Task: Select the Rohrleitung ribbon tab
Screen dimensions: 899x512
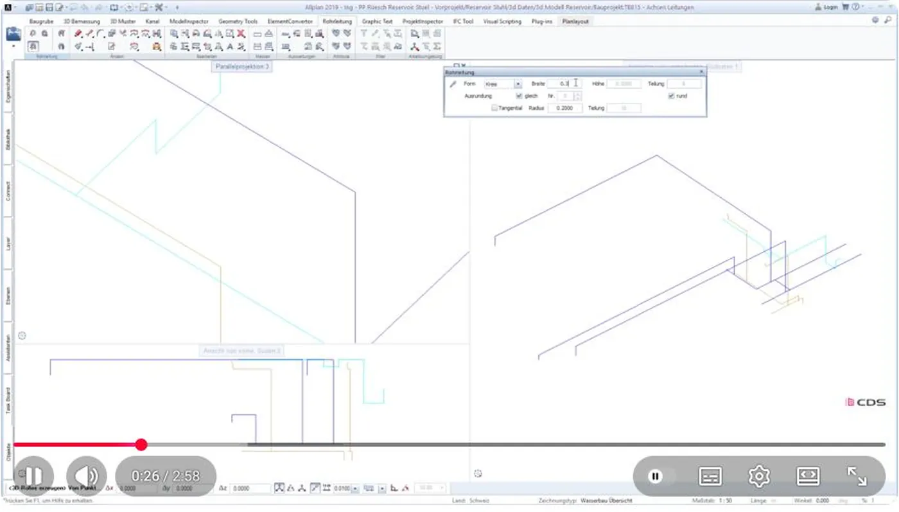Action: click(x=337, y=21)
